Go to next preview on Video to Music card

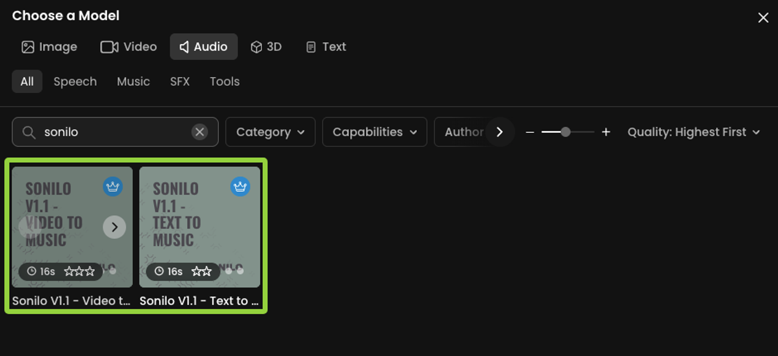click(114, 227)
